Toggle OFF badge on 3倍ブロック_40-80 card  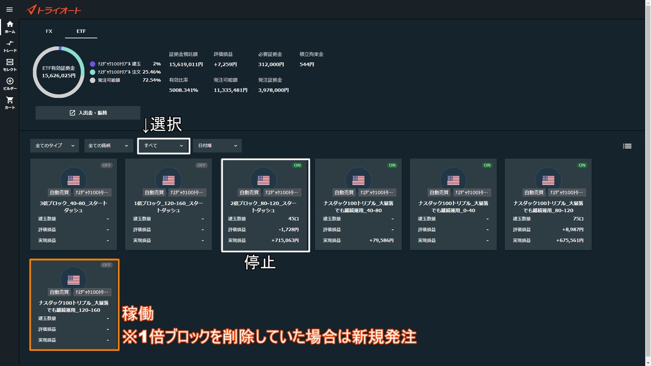[x=107, y=165]
